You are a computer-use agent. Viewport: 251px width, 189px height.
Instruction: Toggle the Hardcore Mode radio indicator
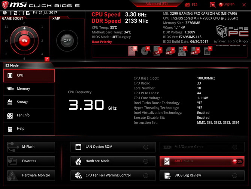tap(146, 161)
